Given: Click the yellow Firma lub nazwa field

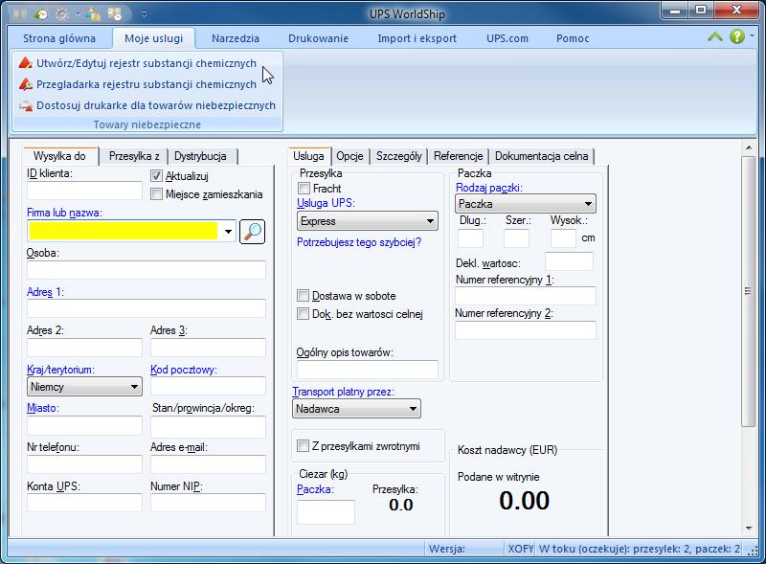Looking at the screenshot, I should pyautogui.click(x=124, y=231).
